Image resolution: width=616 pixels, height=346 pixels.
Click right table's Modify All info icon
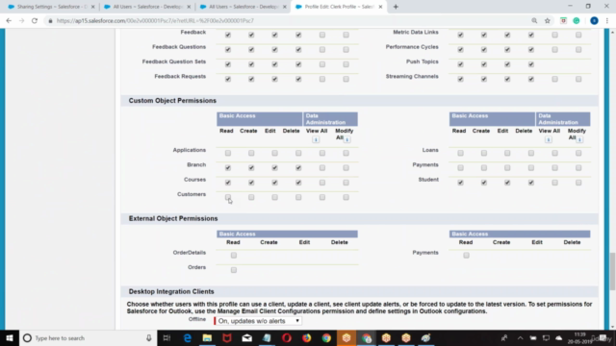[x=579, y=139]
